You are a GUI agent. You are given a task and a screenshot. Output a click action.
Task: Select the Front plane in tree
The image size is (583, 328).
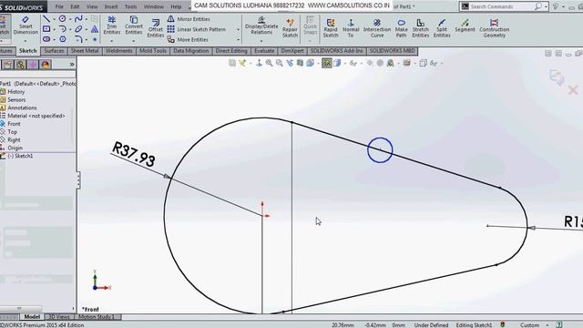pos(14,124)
